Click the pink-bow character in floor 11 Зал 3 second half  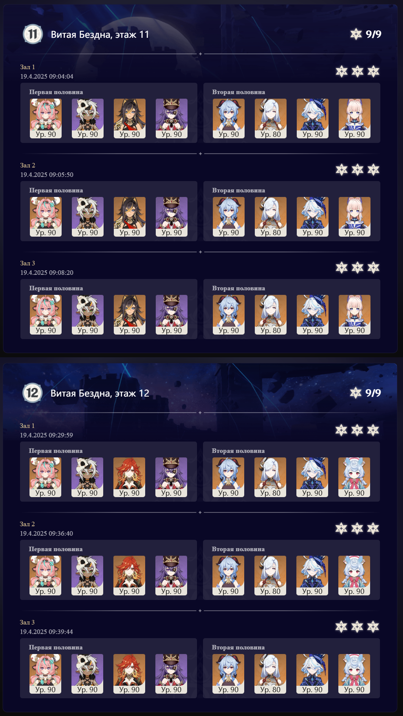coord(355,315)
